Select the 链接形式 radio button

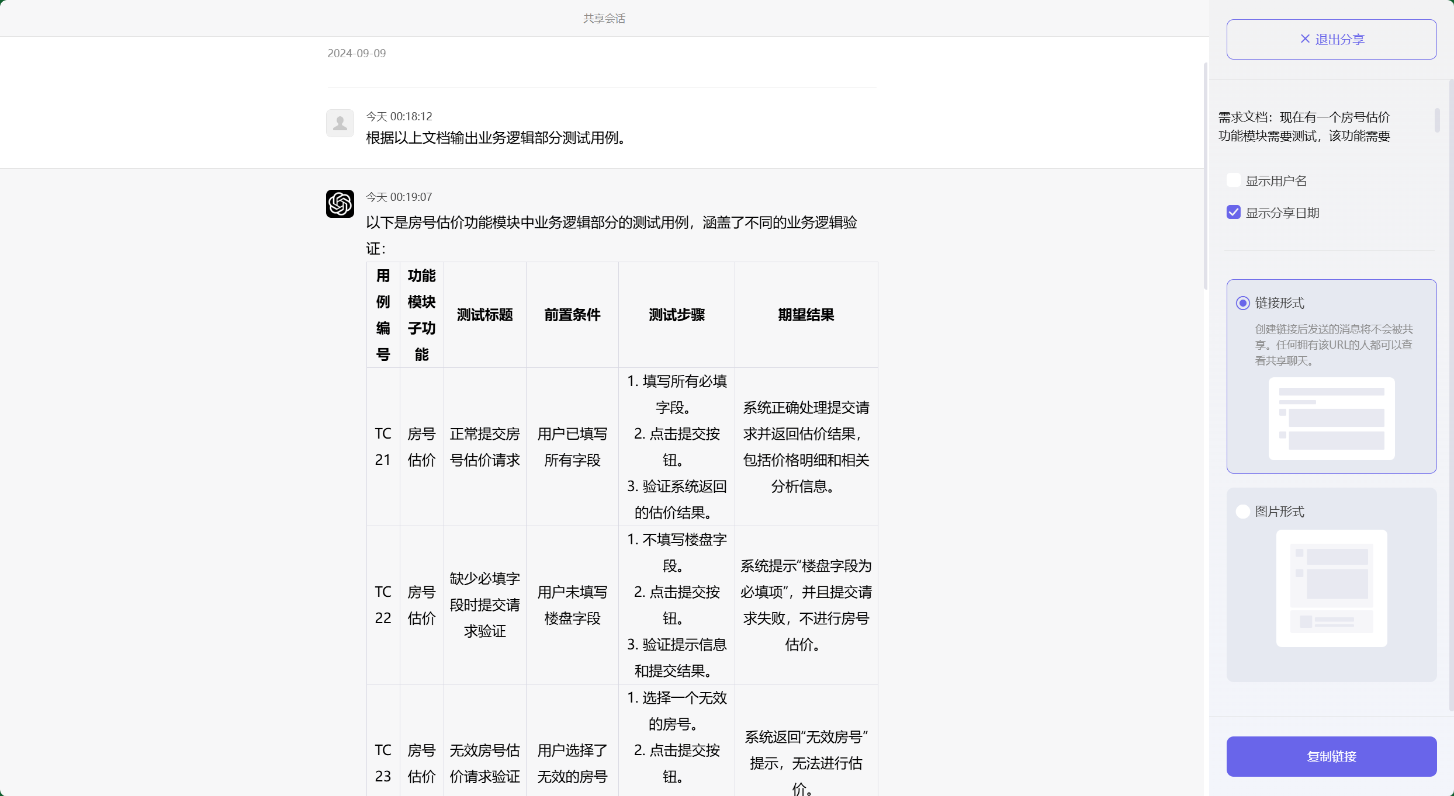pyautogui.click(x=1243, y=303)
